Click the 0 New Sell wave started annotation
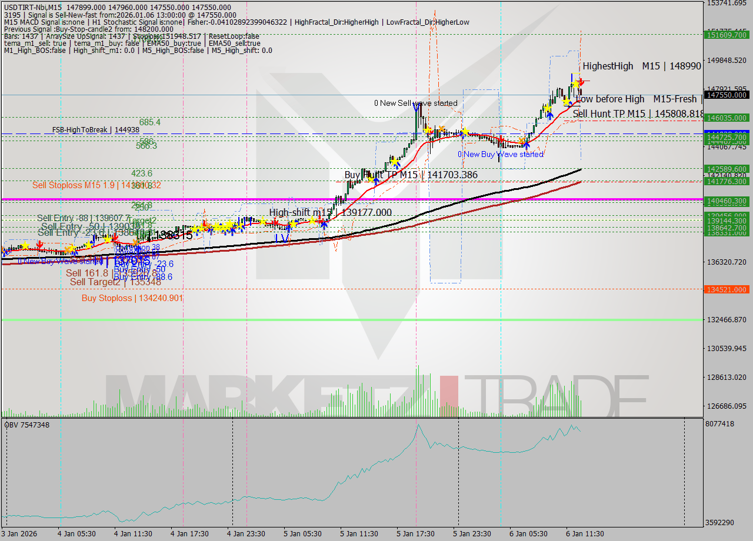 tap(416, 102)
